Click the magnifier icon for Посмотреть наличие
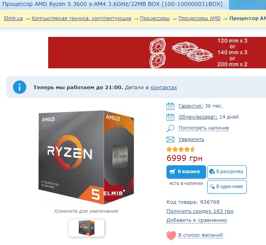This screenshot has height=245, width=266. point(170,128)
